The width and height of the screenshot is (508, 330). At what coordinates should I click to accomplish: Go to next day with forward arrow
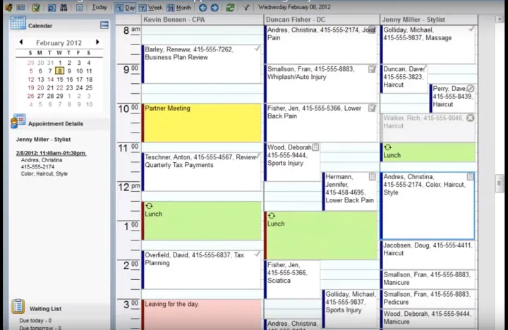(214, 8)
